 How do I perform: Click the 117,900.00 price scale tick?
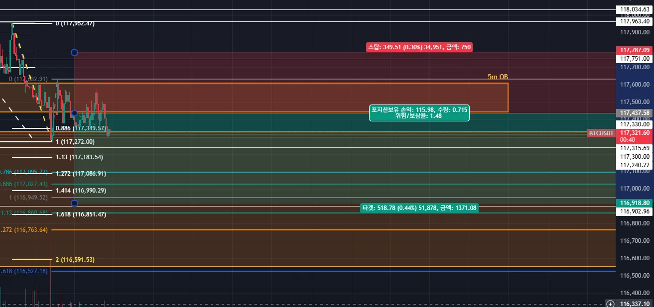tap(635, 32)
